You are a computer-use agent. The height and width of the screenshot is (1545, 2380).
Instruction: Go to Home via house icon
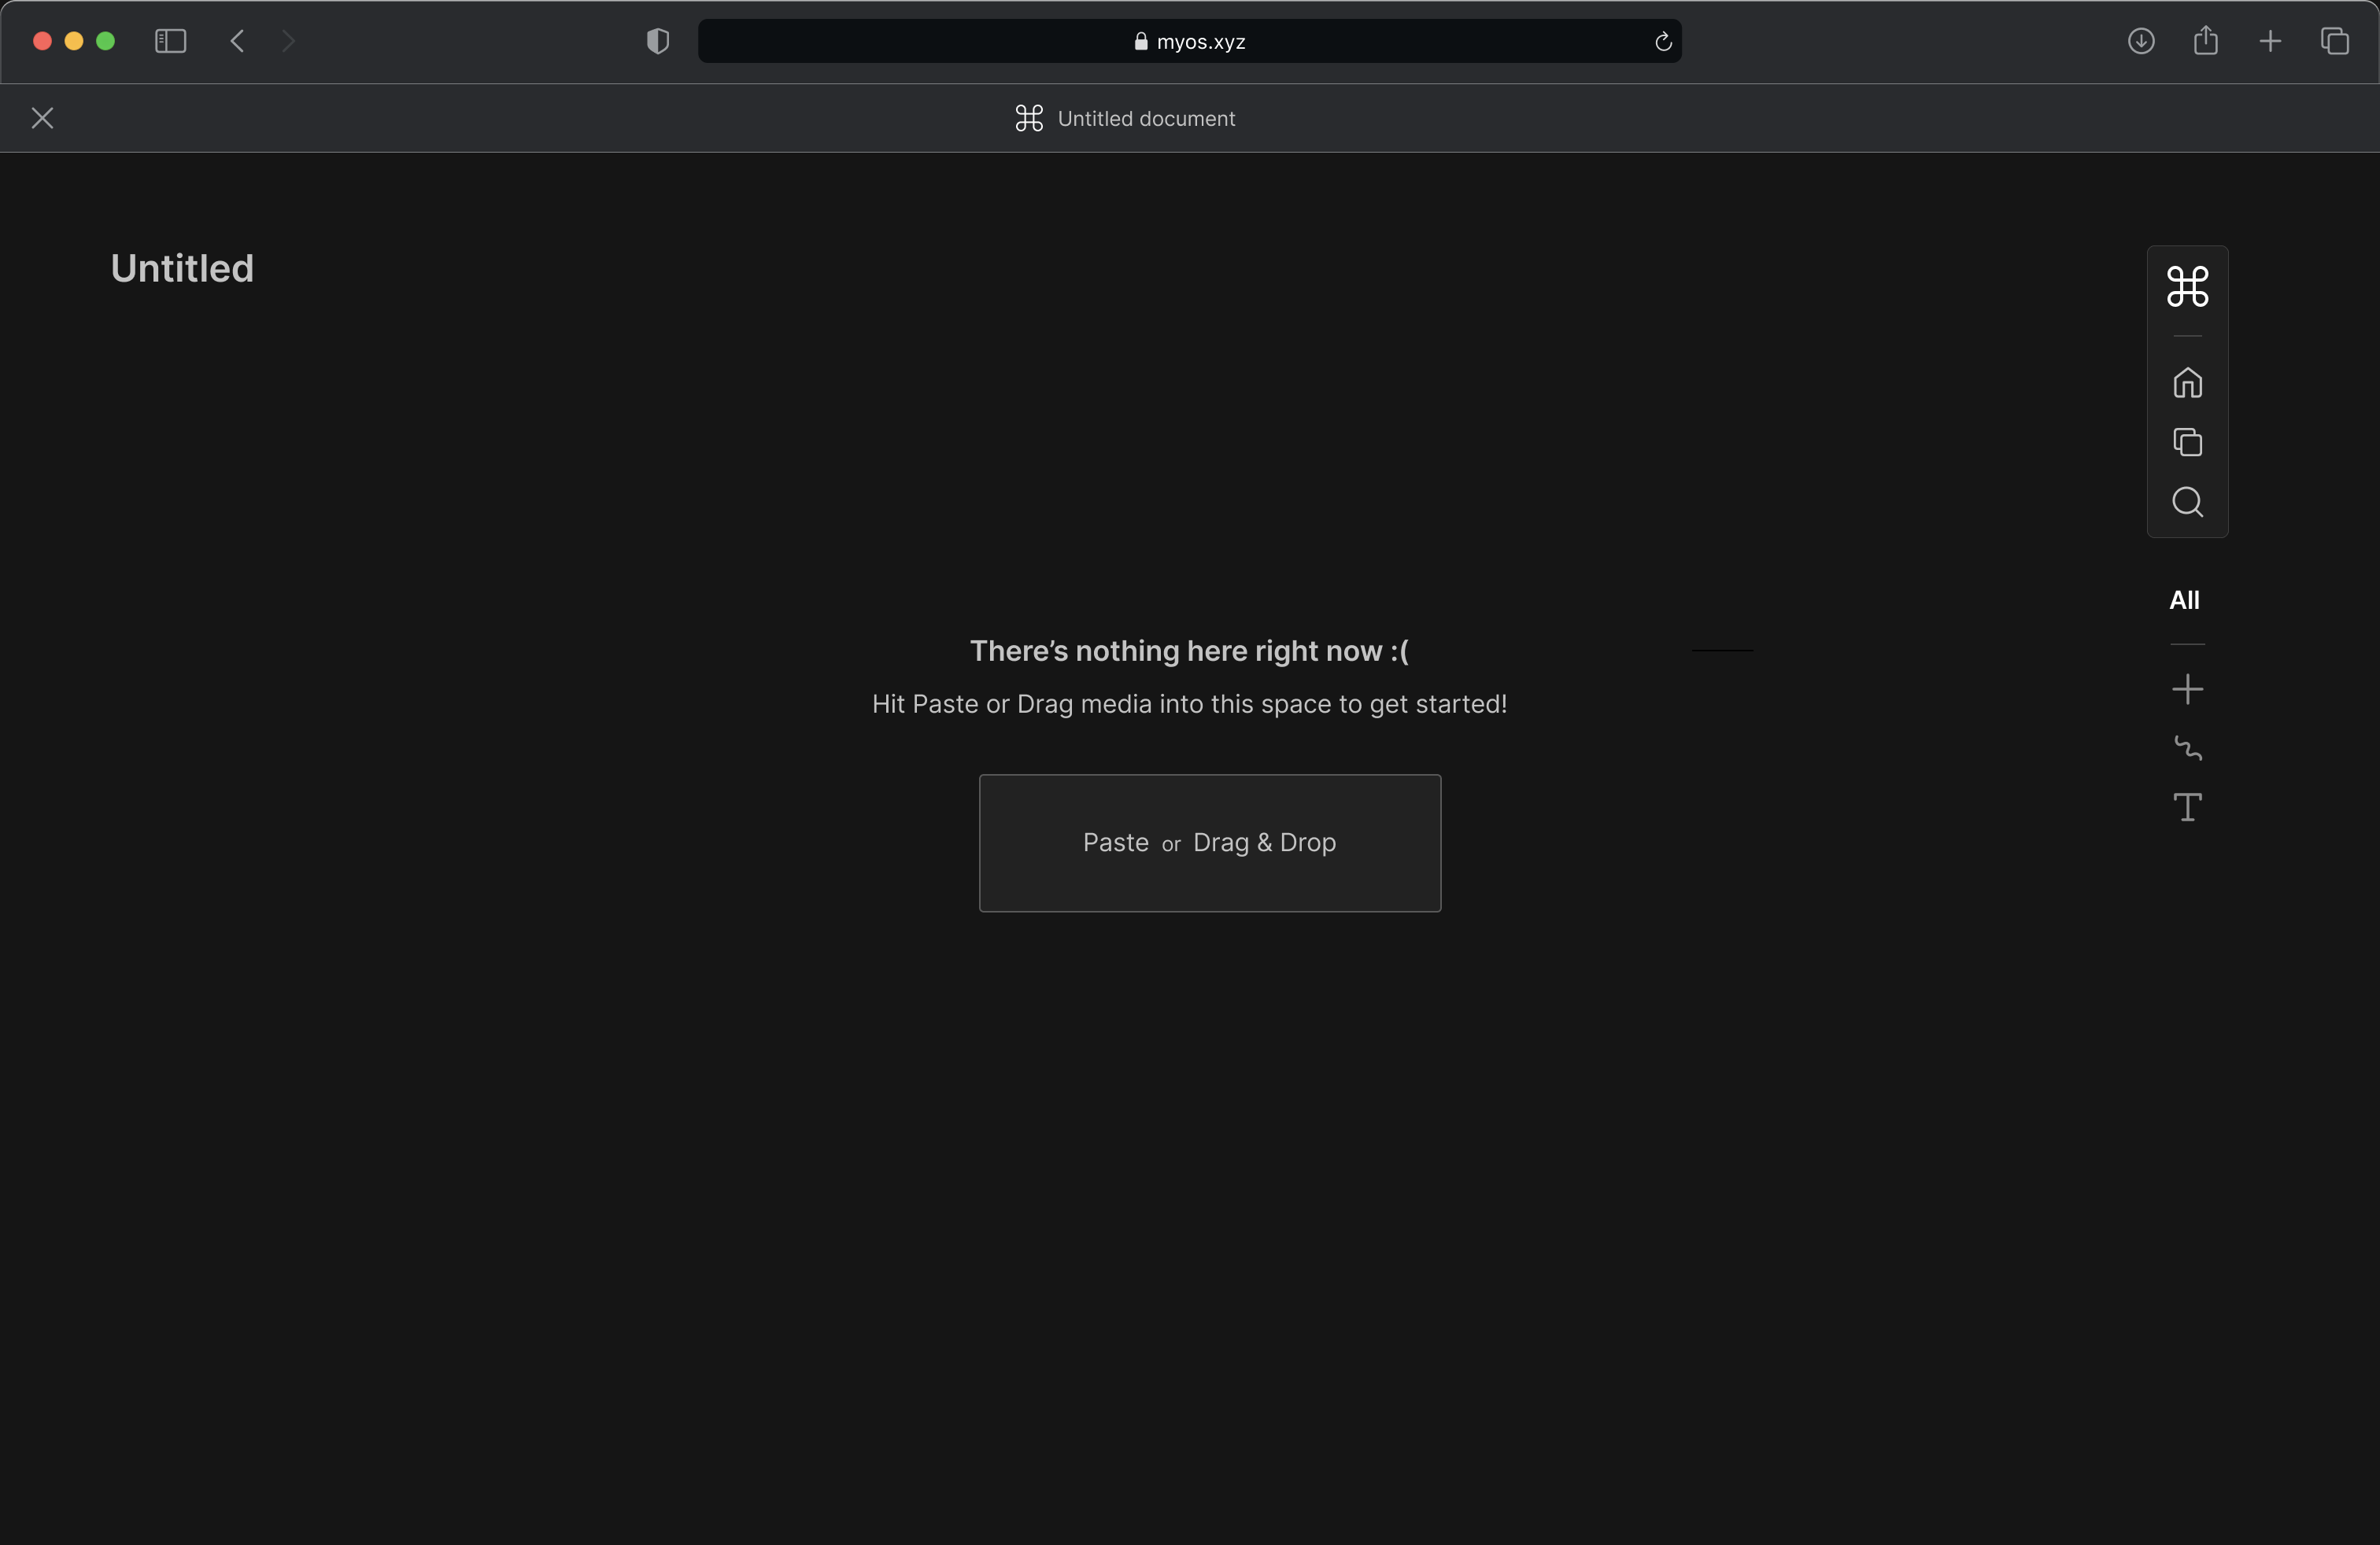[2187, 383]
